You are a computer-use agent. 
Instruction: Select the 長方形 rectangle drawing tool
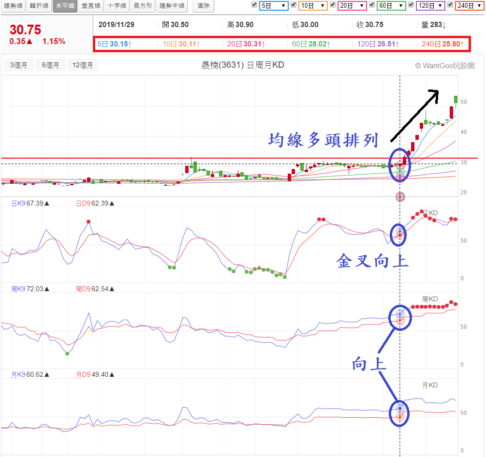click(143, 6)
